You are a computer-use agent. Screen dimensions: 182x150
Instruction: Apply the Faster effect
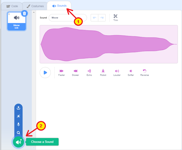[x=61, y=73]
